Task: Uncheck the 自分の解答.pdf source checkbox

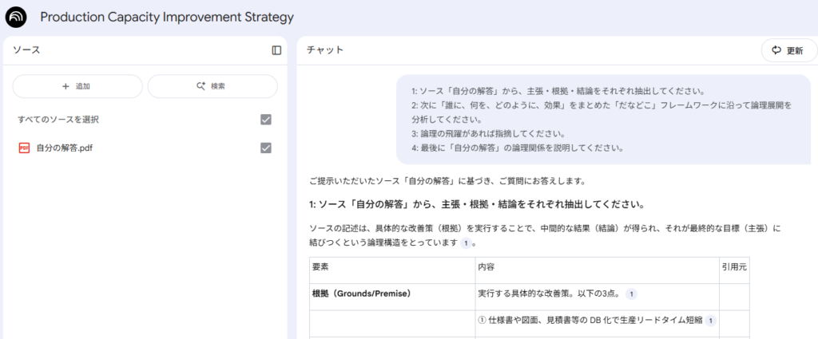Action: [266, 148]
